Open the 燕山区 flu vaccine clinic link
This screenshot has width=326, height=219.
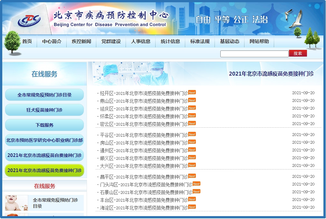click(144, 101)
